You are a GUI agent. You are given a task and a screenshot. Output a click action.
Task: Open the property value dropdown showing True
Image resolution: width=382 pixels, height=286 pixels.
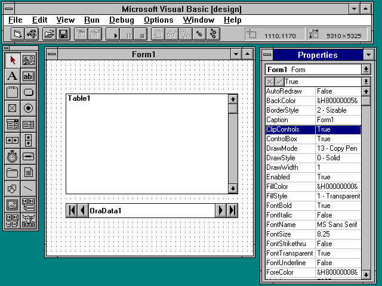pos(366,82)
